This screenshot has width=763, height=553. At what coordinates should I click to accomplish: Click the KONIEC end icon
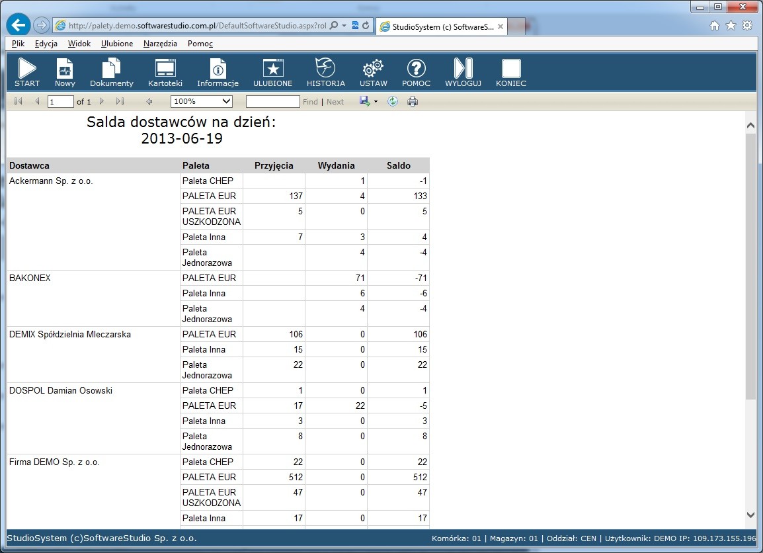pyautogui.click(x=511, y=73)
